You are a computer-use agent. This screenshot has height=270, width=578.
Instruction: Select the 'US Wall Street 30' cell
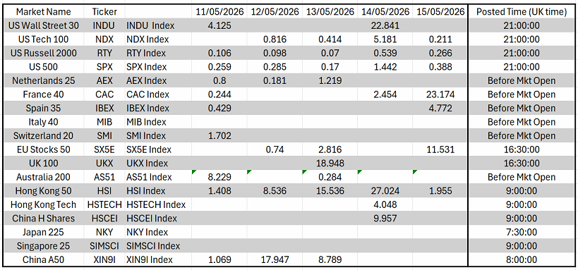coord(44,26)
